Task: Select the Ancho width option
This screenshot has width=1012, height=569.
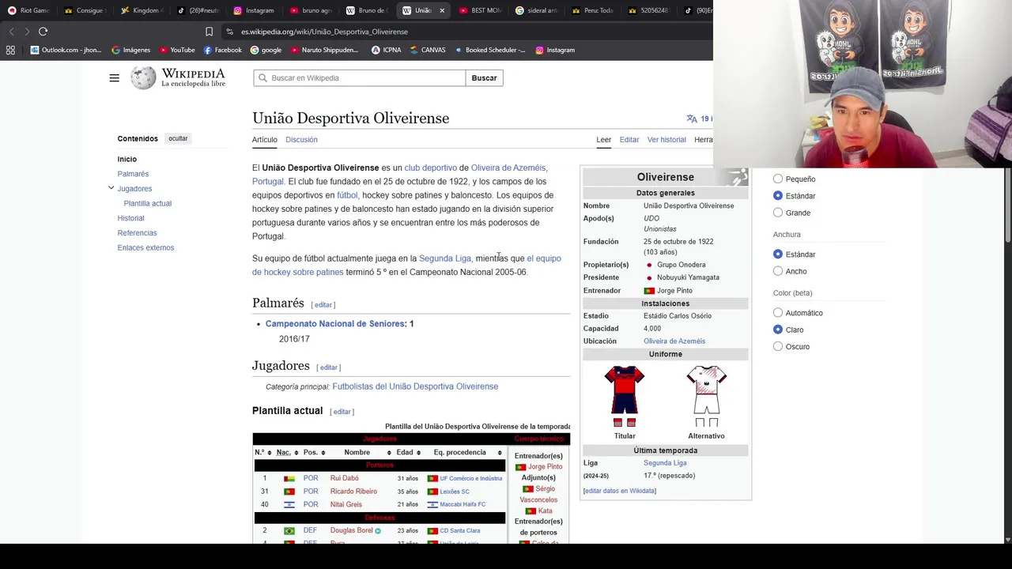Action: pos(778,271)
